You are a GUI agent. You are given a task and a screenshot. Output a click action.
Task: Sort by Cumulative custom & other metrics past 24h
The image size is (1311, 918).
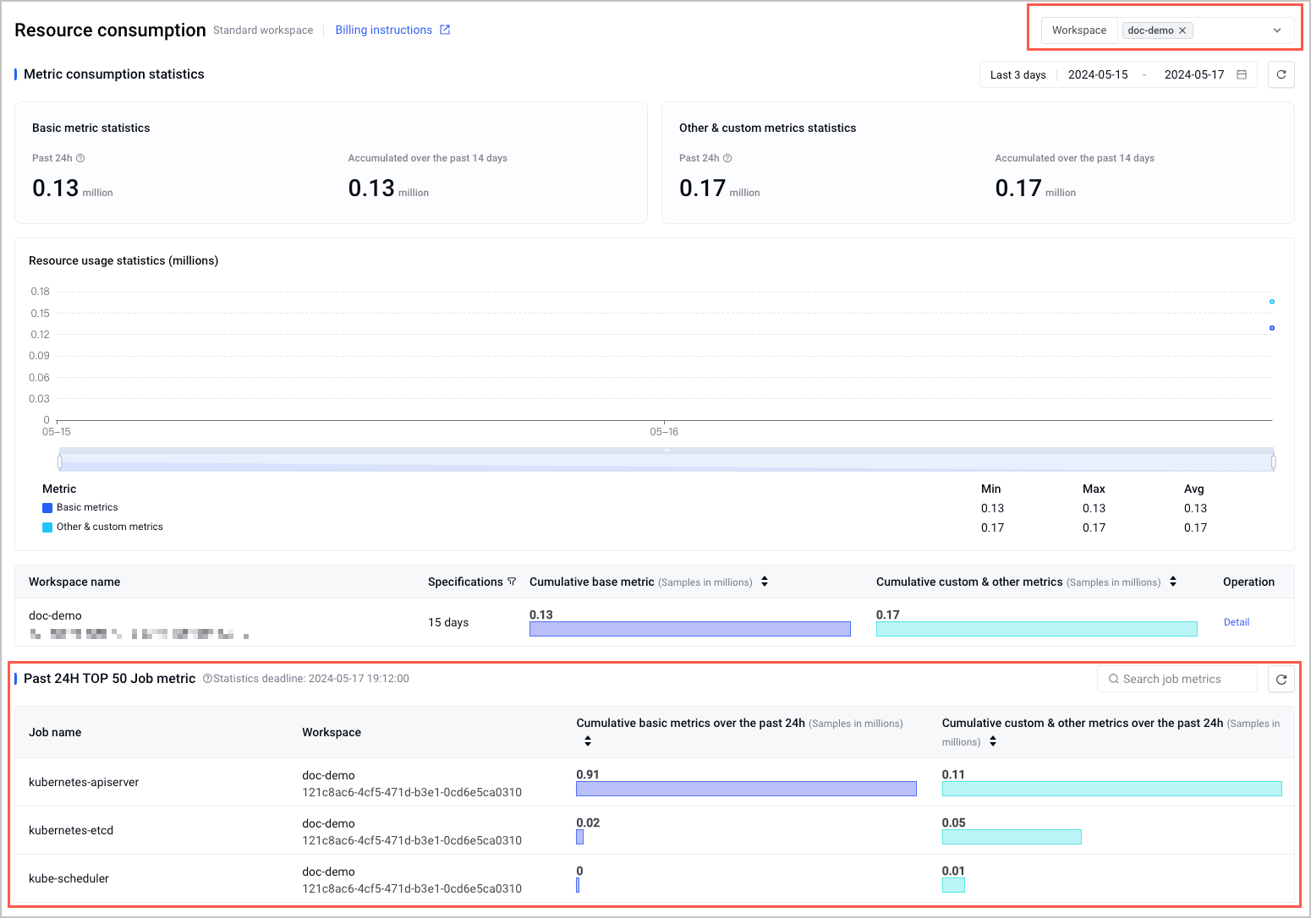click(x=993, y=741)
